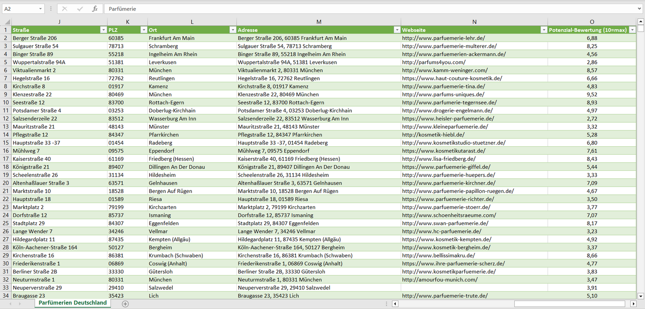Click the Cancel X icon in formula bar

point(65,9)
